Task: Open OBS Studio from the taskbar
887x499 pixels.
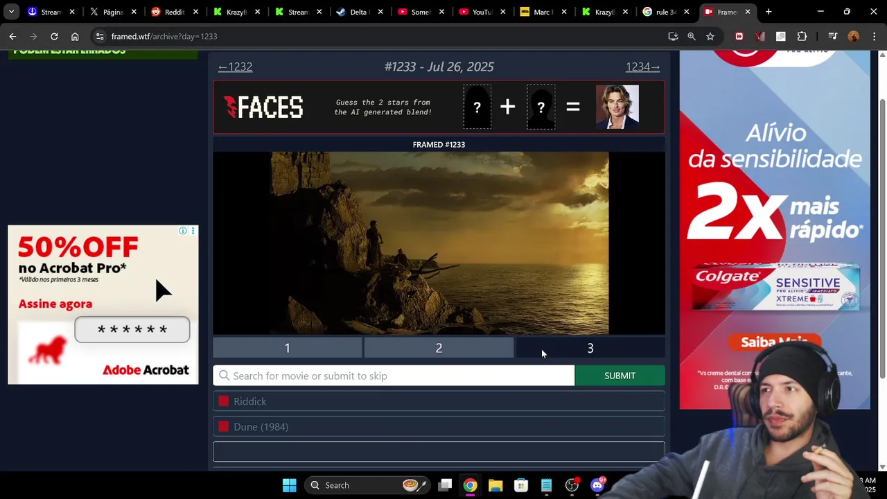Action: click(572, 485)
